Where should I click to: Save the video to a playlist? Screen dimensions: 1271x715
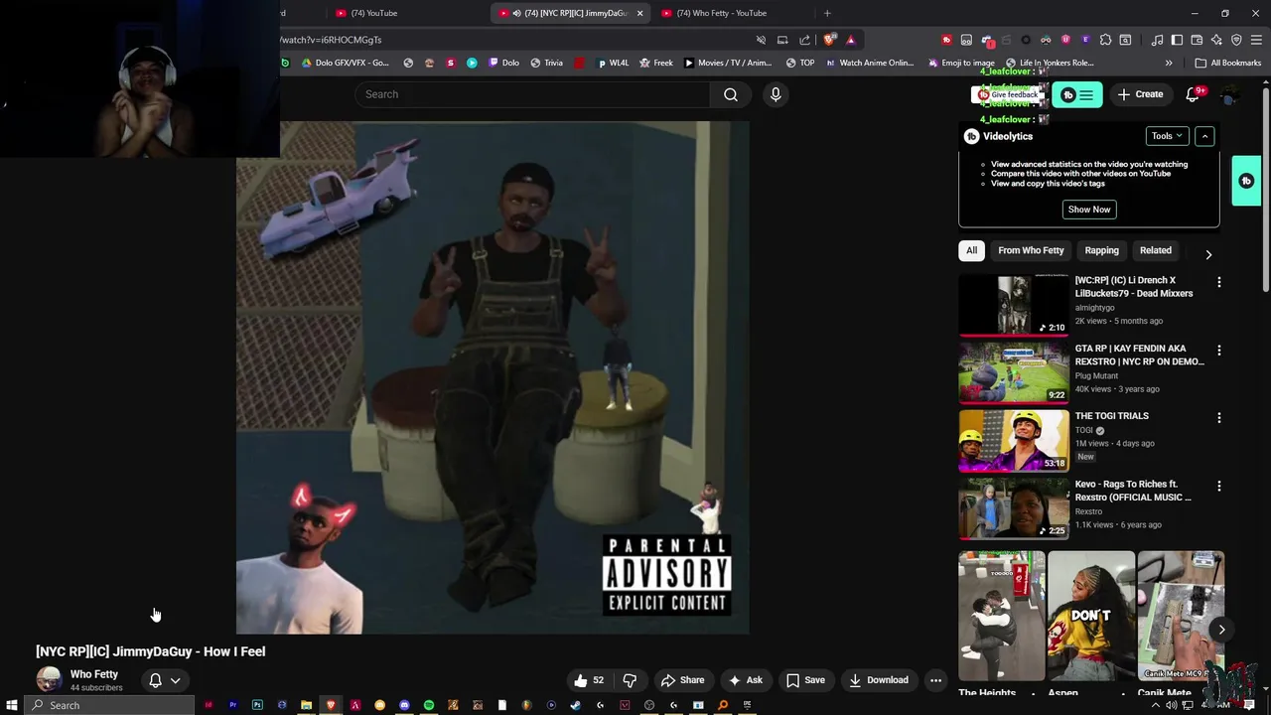[805, 680]
